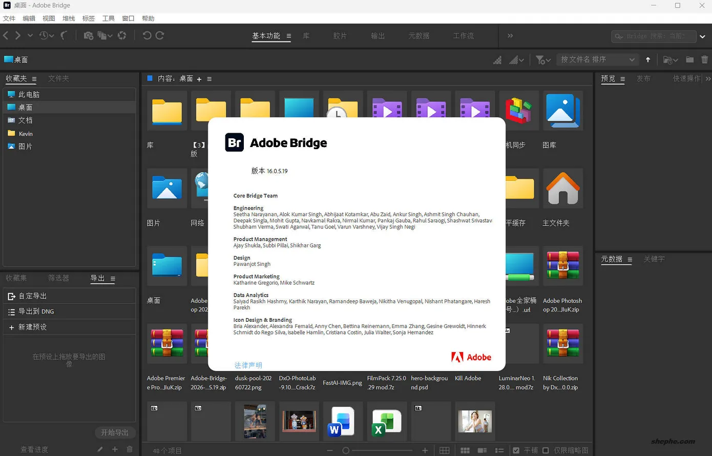The width and height of the screenshot is (712, 456).
Task: Switch to 工作流 workspace tab
Action: click(463, 36)
